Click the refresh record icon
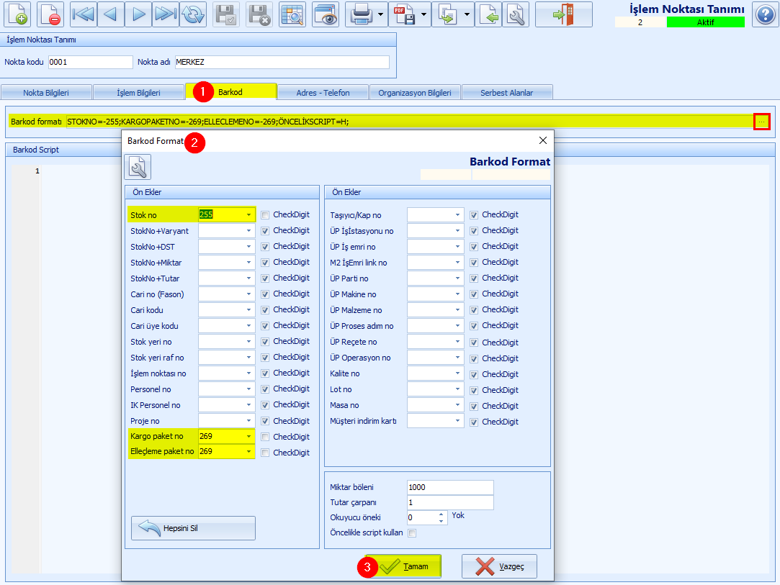 pos(192,14)
